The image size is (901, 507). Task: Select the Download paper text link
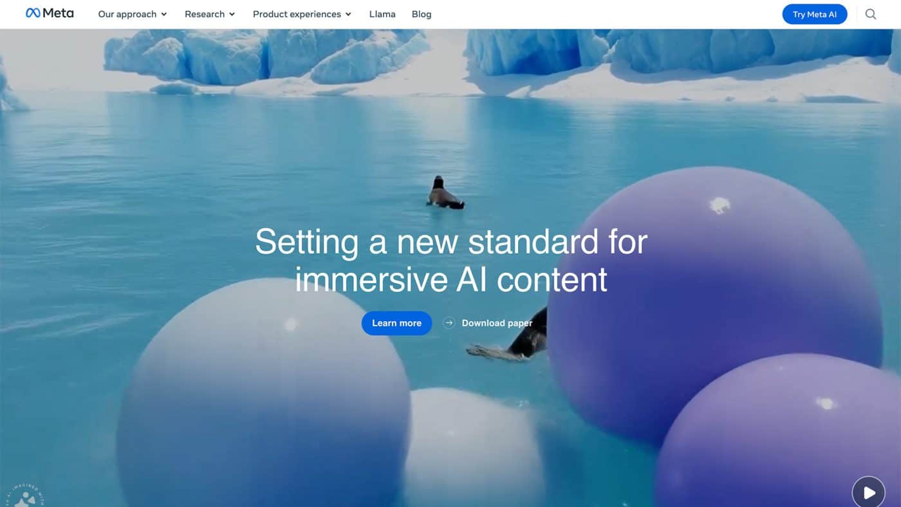[x=497, y=323]
